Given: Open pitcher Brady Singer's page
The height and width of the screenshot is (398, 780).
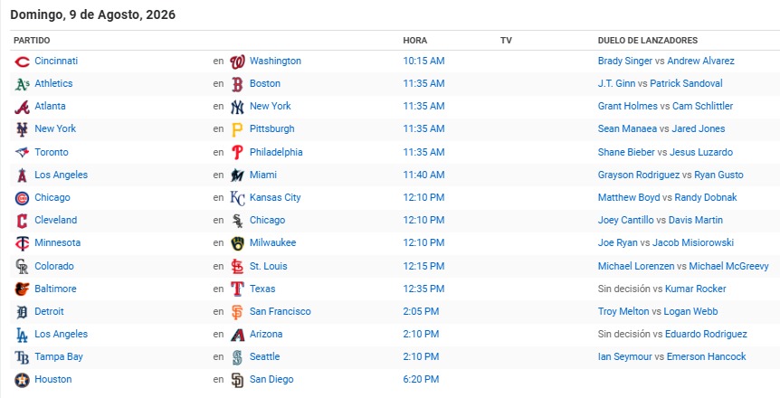Looking at the screenshot, I should point(624,61).
